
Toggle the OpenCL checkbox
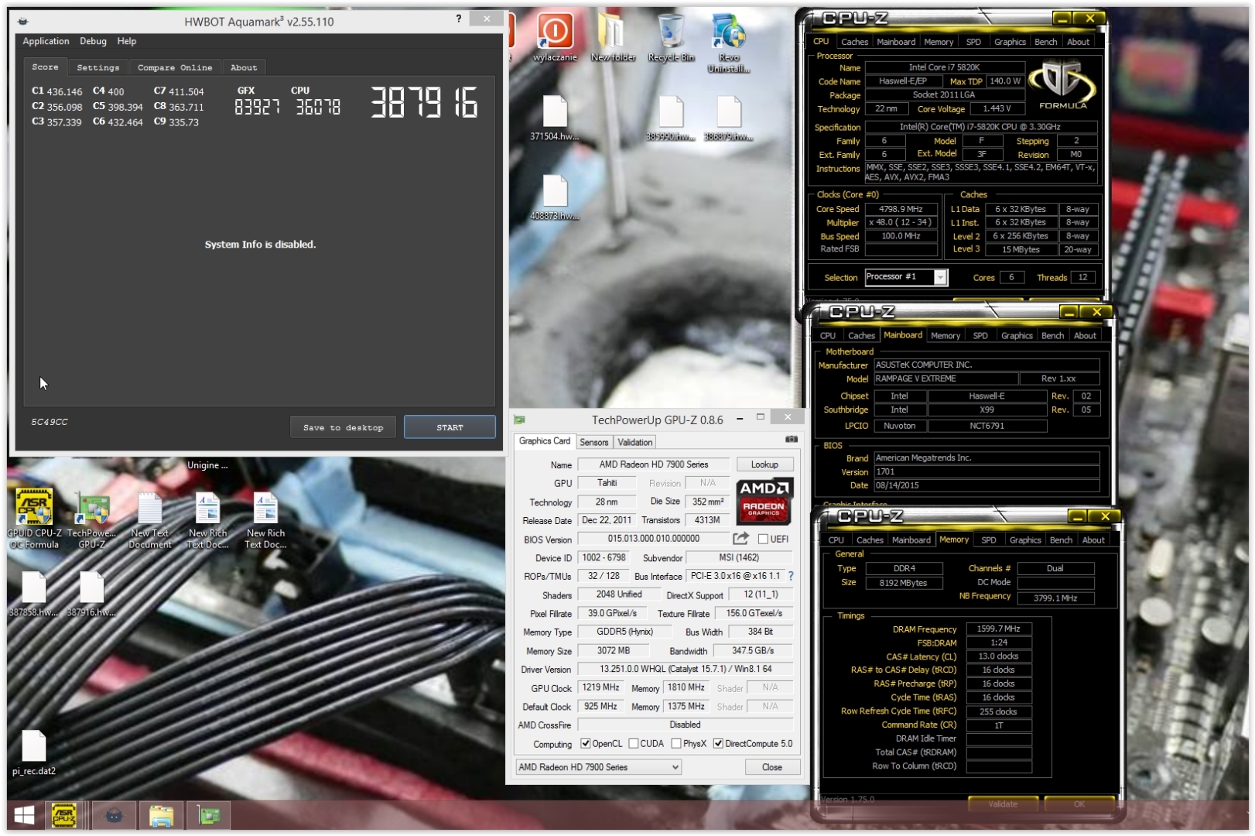(x=585, y=743)
